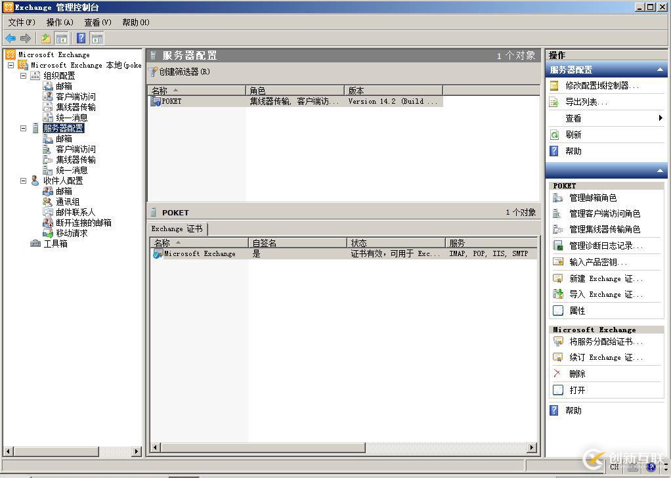Click 导入 Exchange 证书 action

(x=605, y=294)
